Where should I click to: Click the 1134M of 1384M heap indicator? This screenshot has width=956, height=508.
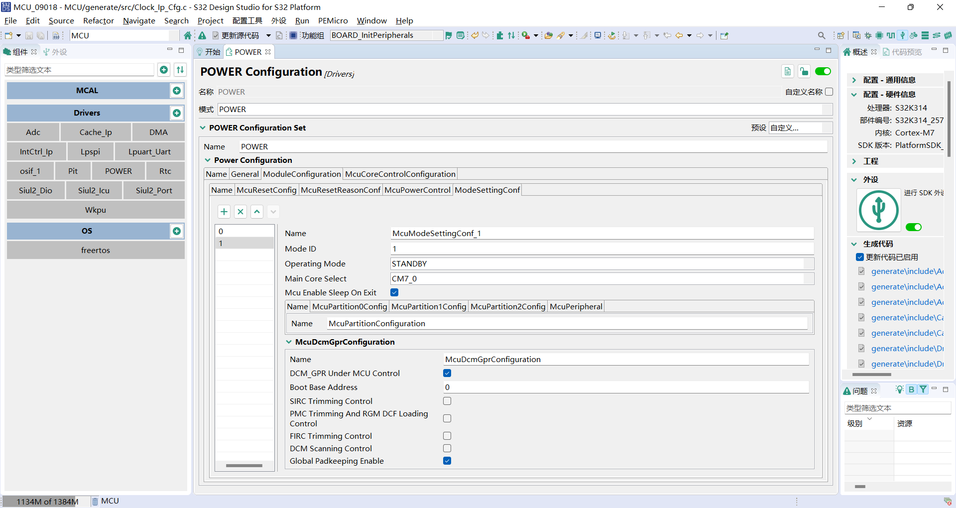(x=48, y=501)
